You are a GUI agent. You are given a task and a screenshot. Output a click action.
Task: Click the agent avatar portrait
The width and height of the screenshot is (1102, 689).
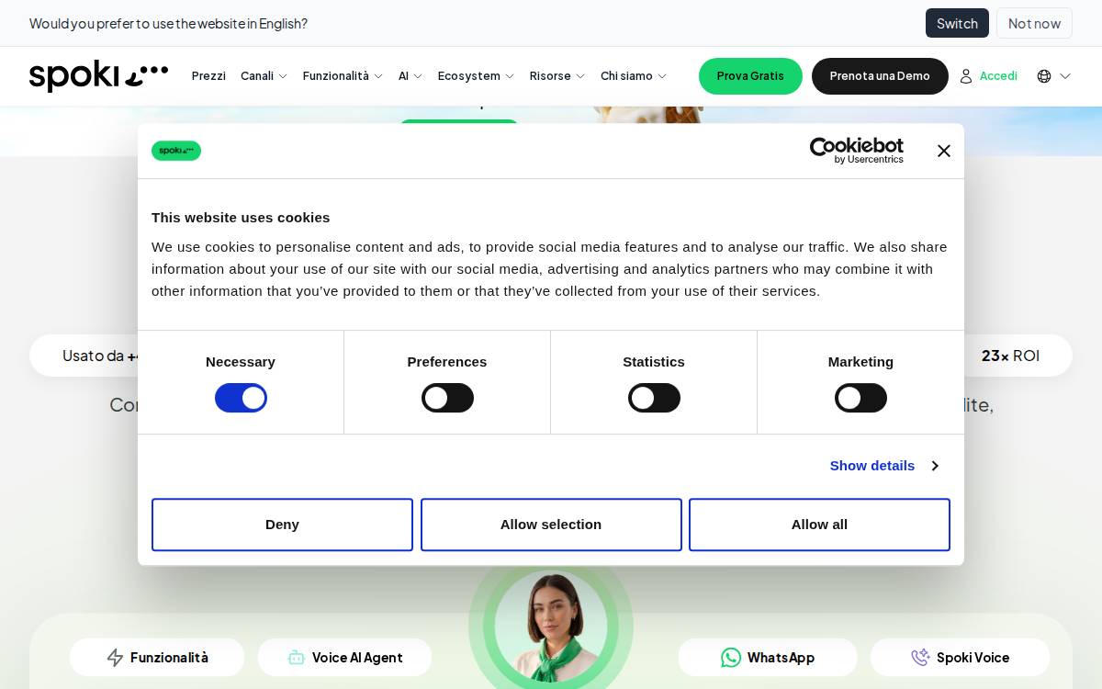click(551, 627)
